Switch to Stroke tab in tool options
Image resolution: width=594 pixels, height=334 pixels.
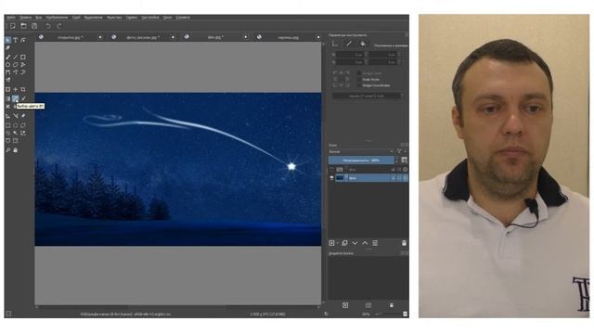[x=349, y=45]
